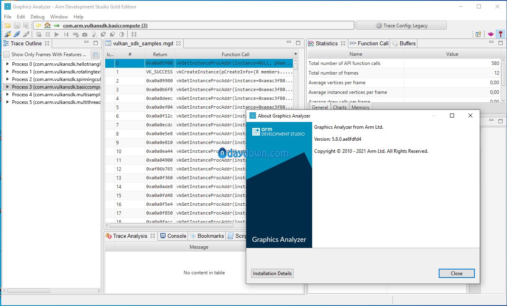Click the camera capture toolbar icon
507x306 pixels.
click(x=85, y=34)
